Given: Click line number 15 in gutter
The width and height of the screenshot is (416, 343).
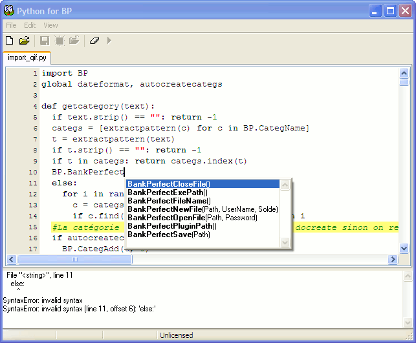Looking at the screenshot, I should 33,227.
